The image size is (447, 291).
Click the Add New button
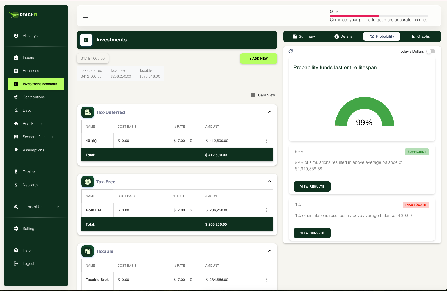point(258,59)
